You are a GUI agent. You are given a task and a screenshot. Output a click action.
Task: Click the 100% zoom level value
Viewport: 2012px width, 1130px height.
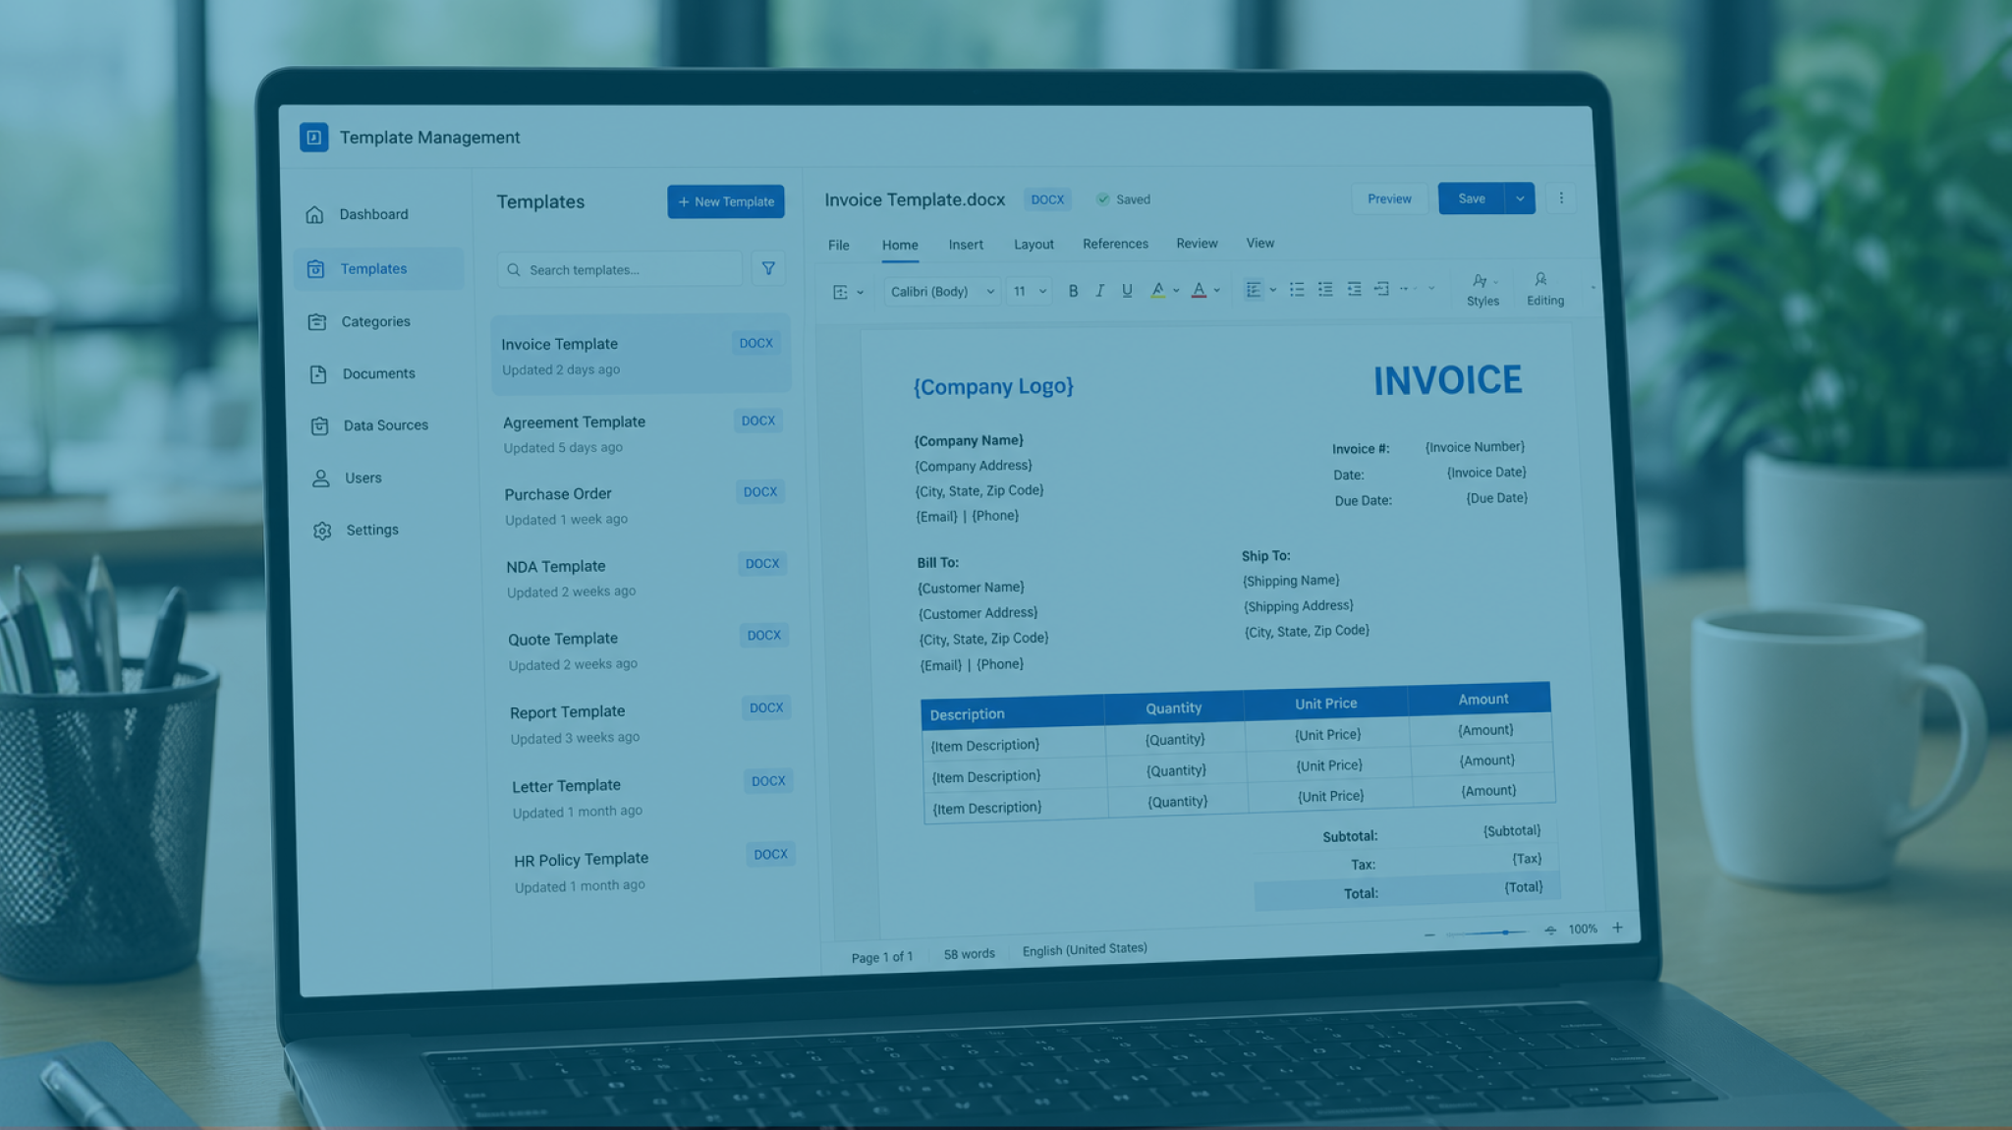1583,929
